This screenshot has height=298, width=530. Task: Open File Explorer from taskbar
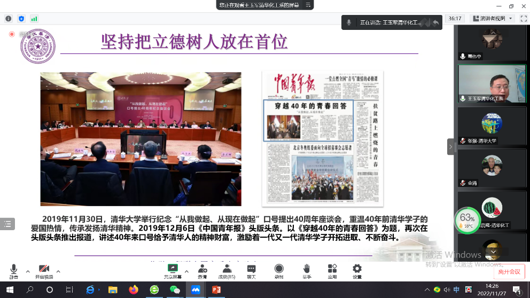113,290
